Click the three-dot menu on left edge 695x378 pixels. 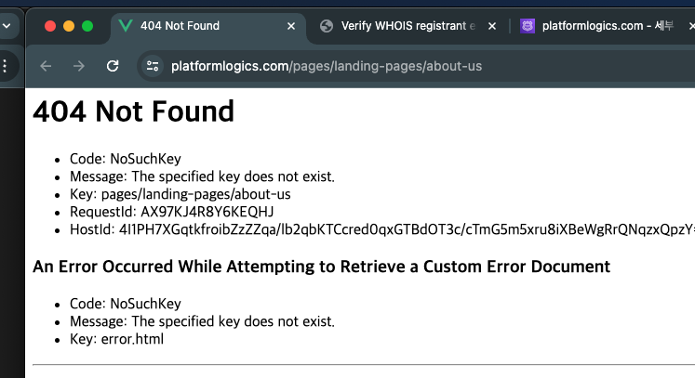pos(5,66)
